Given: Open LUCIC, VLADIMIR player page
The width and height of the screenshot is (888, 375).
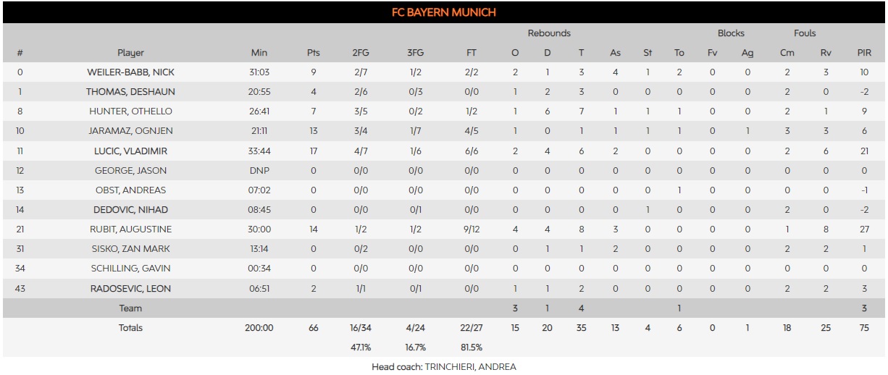Looking at the screenshot, I should pyautogui.click(x=130, y=151).
